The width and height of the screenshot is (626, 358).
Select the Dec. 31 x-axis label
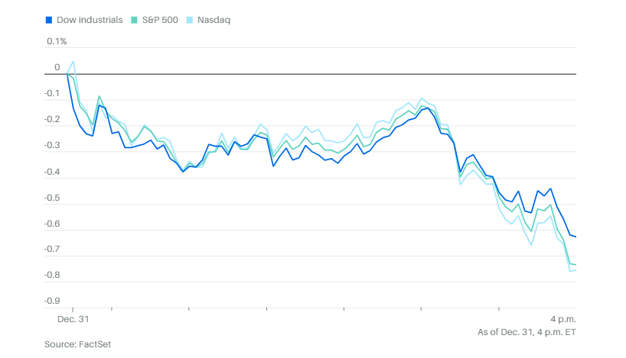74,319
